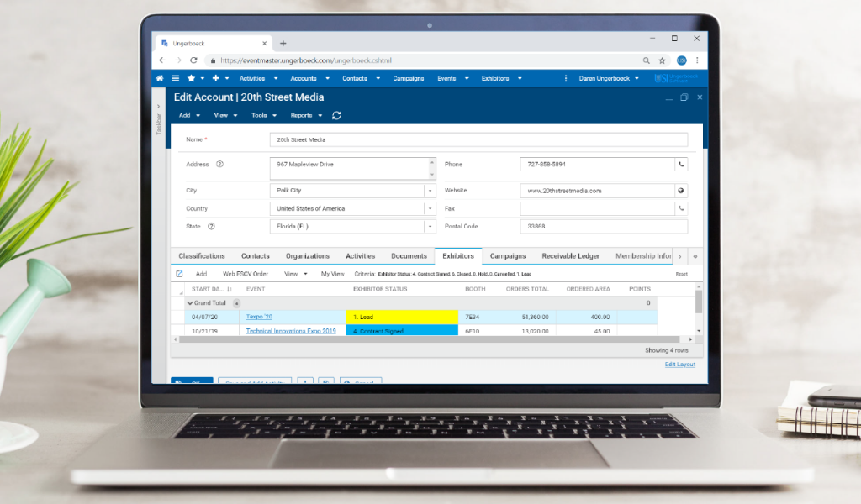Click the phone dial icon next to Phone
This screenshot has width=861, height=504.
click(x=681, y=165)
